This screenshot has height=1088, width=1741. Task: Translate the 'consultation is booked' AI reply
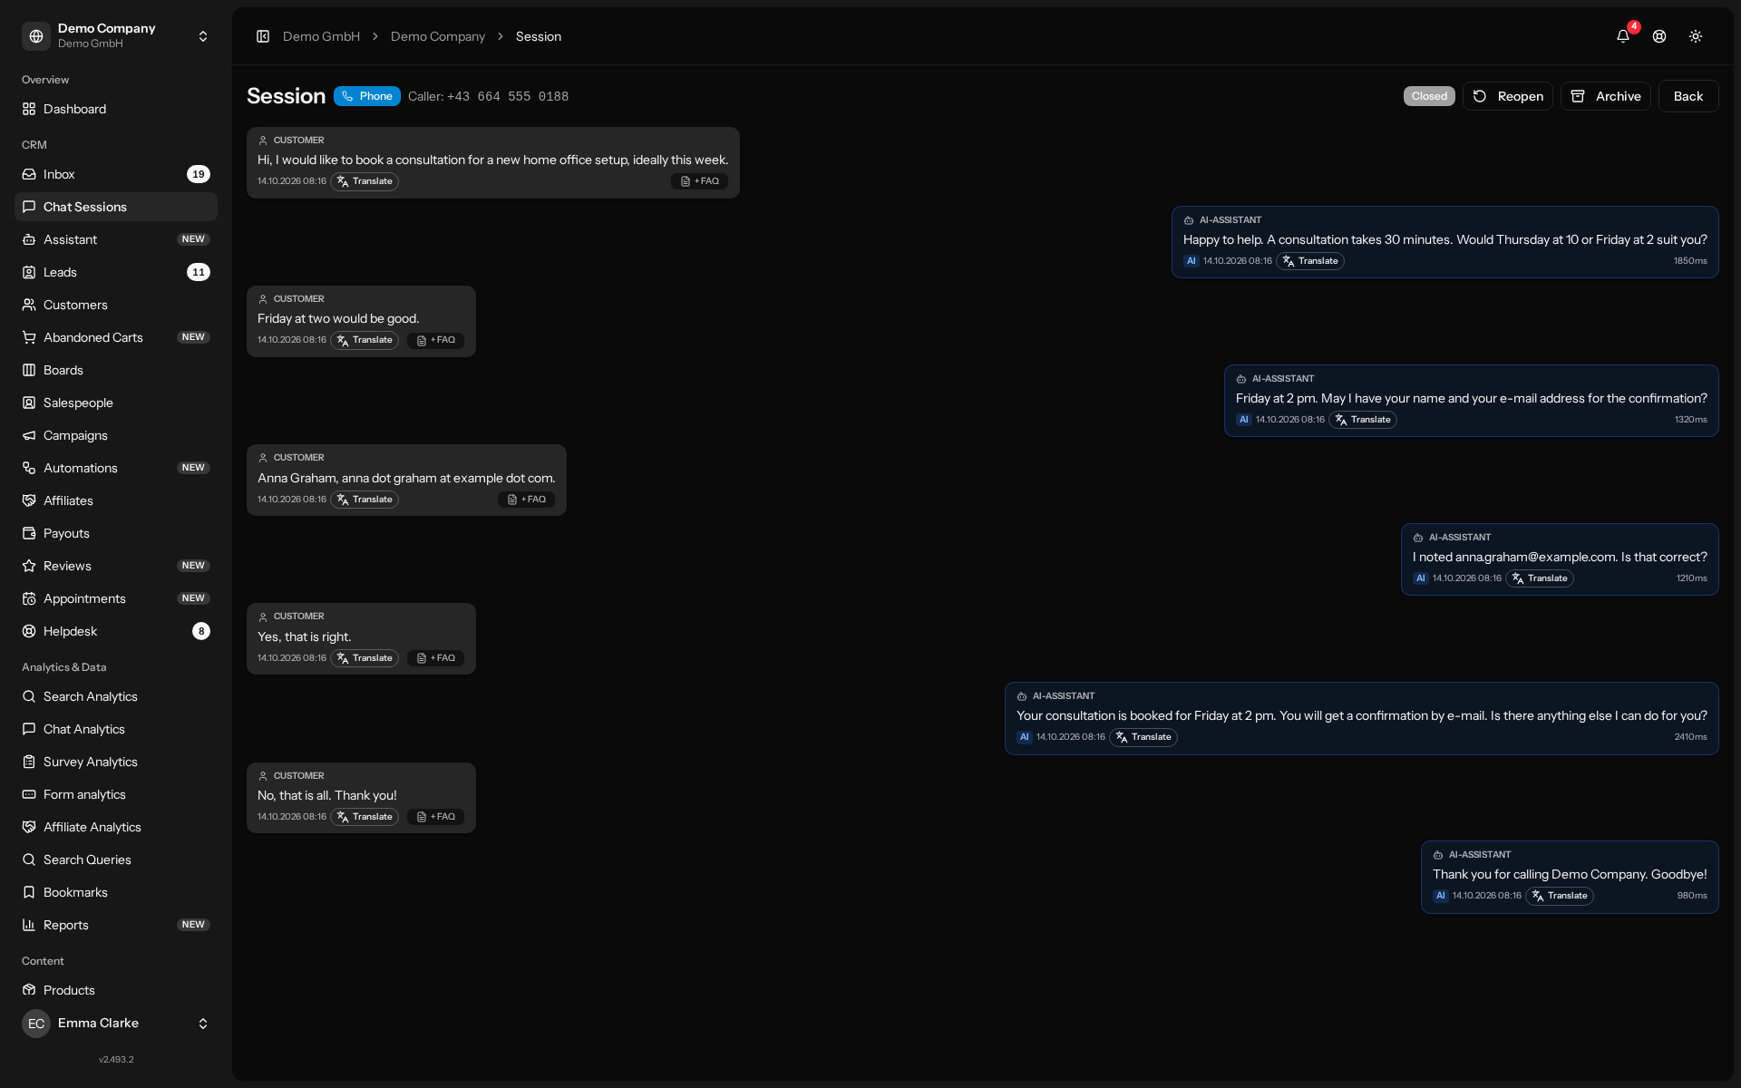[1143, 737]
